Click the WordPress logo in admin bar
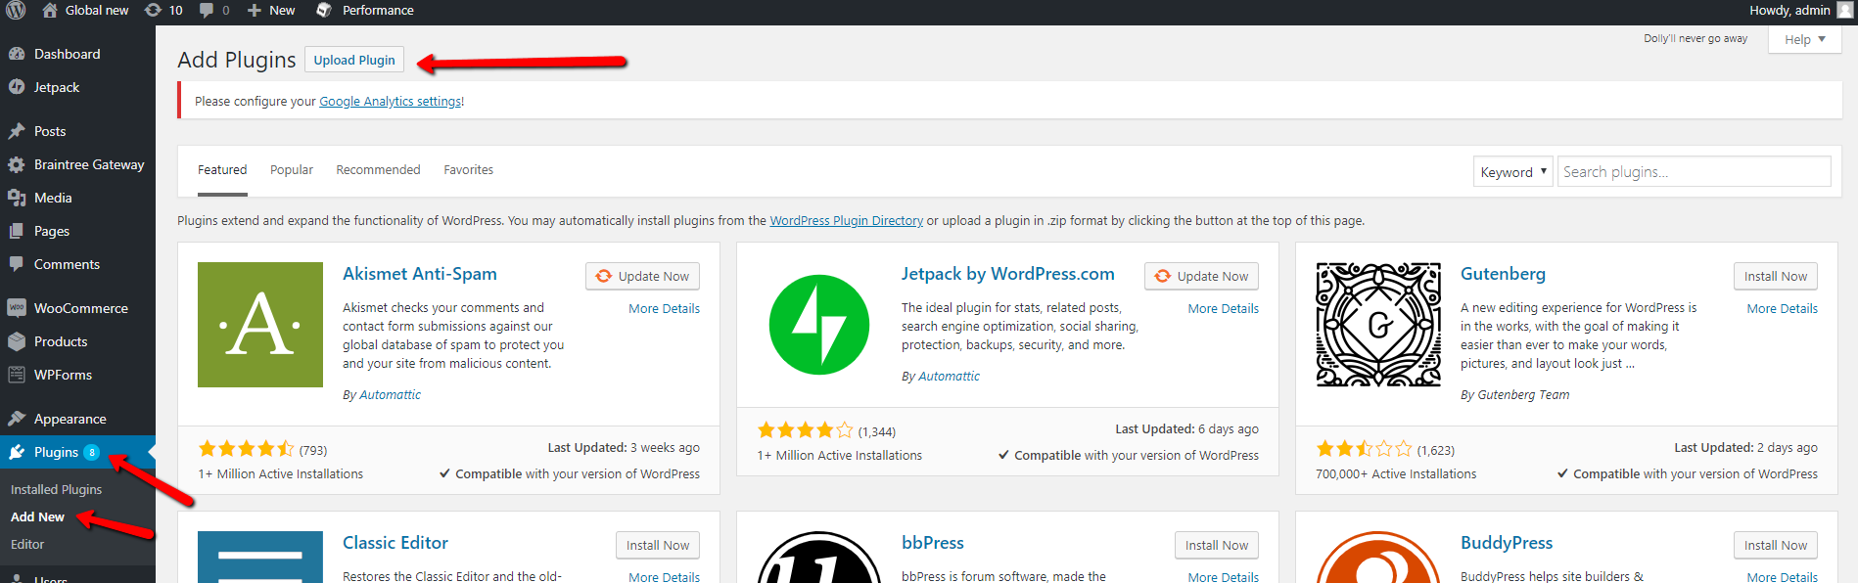The height and width of the screenshot is (583, 1858). click(x=16, y=11)
